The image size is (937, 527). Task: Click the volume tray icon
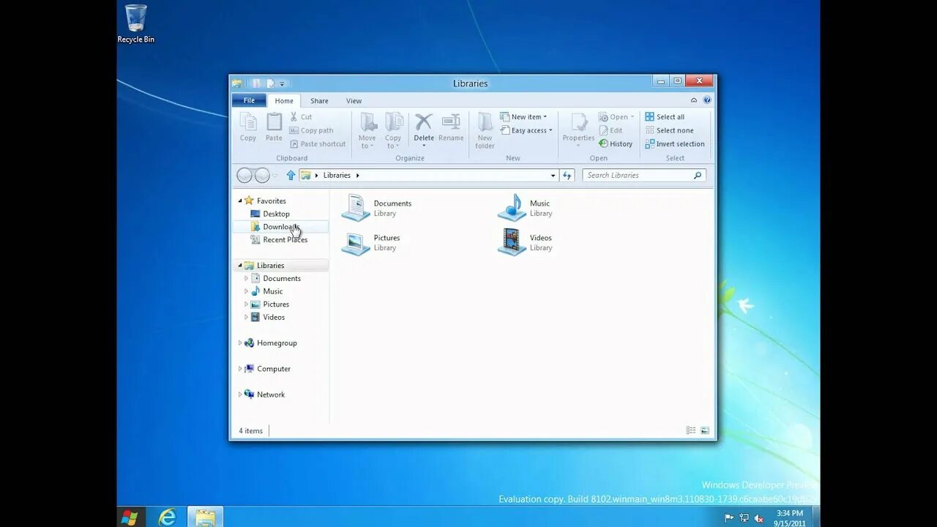[758, 518]
